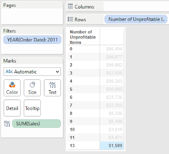
Task: Open the Size marks card
Action: pos(32,88)
